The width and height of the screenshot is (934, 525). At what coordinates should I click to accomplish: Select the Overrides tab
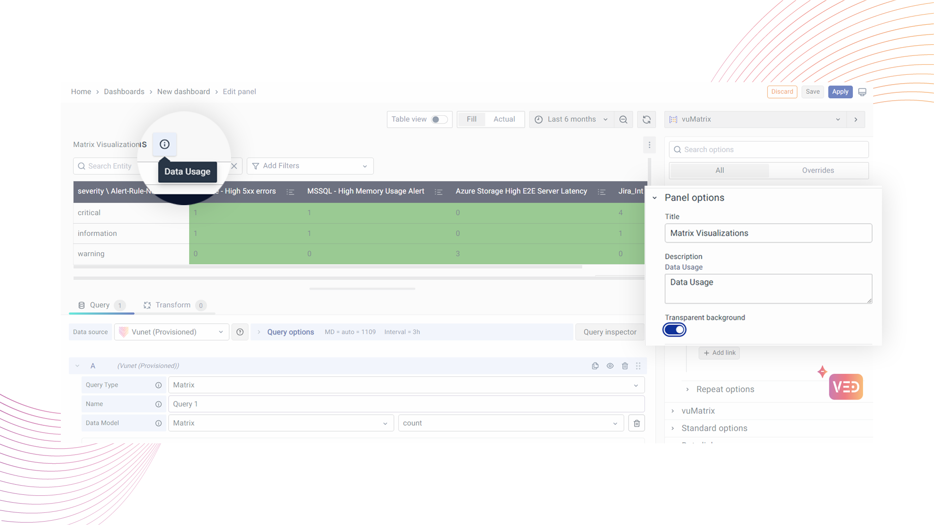click(x=818, y=171)
